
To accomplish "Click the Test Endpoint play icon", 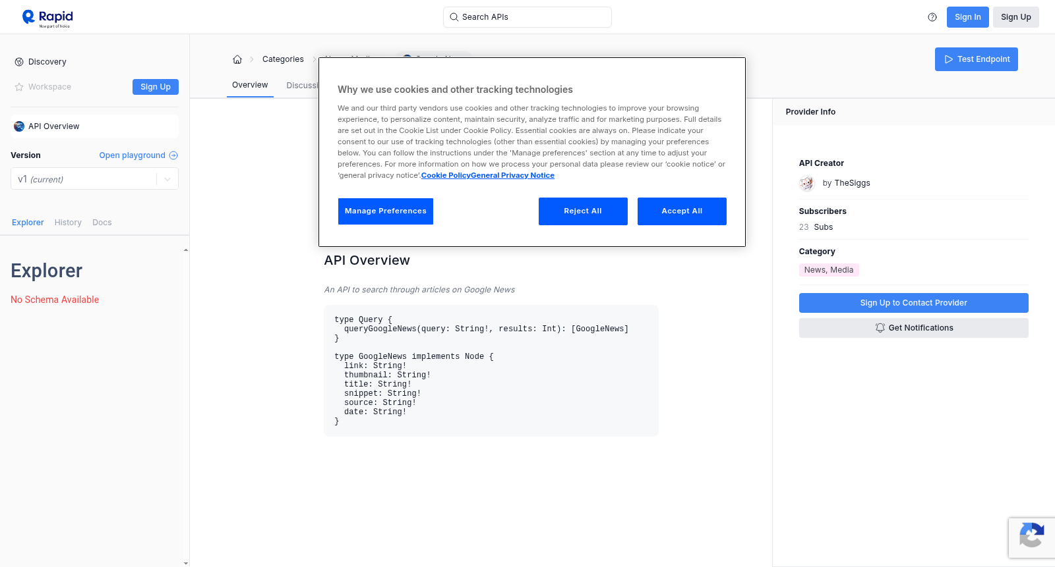I will coord(949,59).
